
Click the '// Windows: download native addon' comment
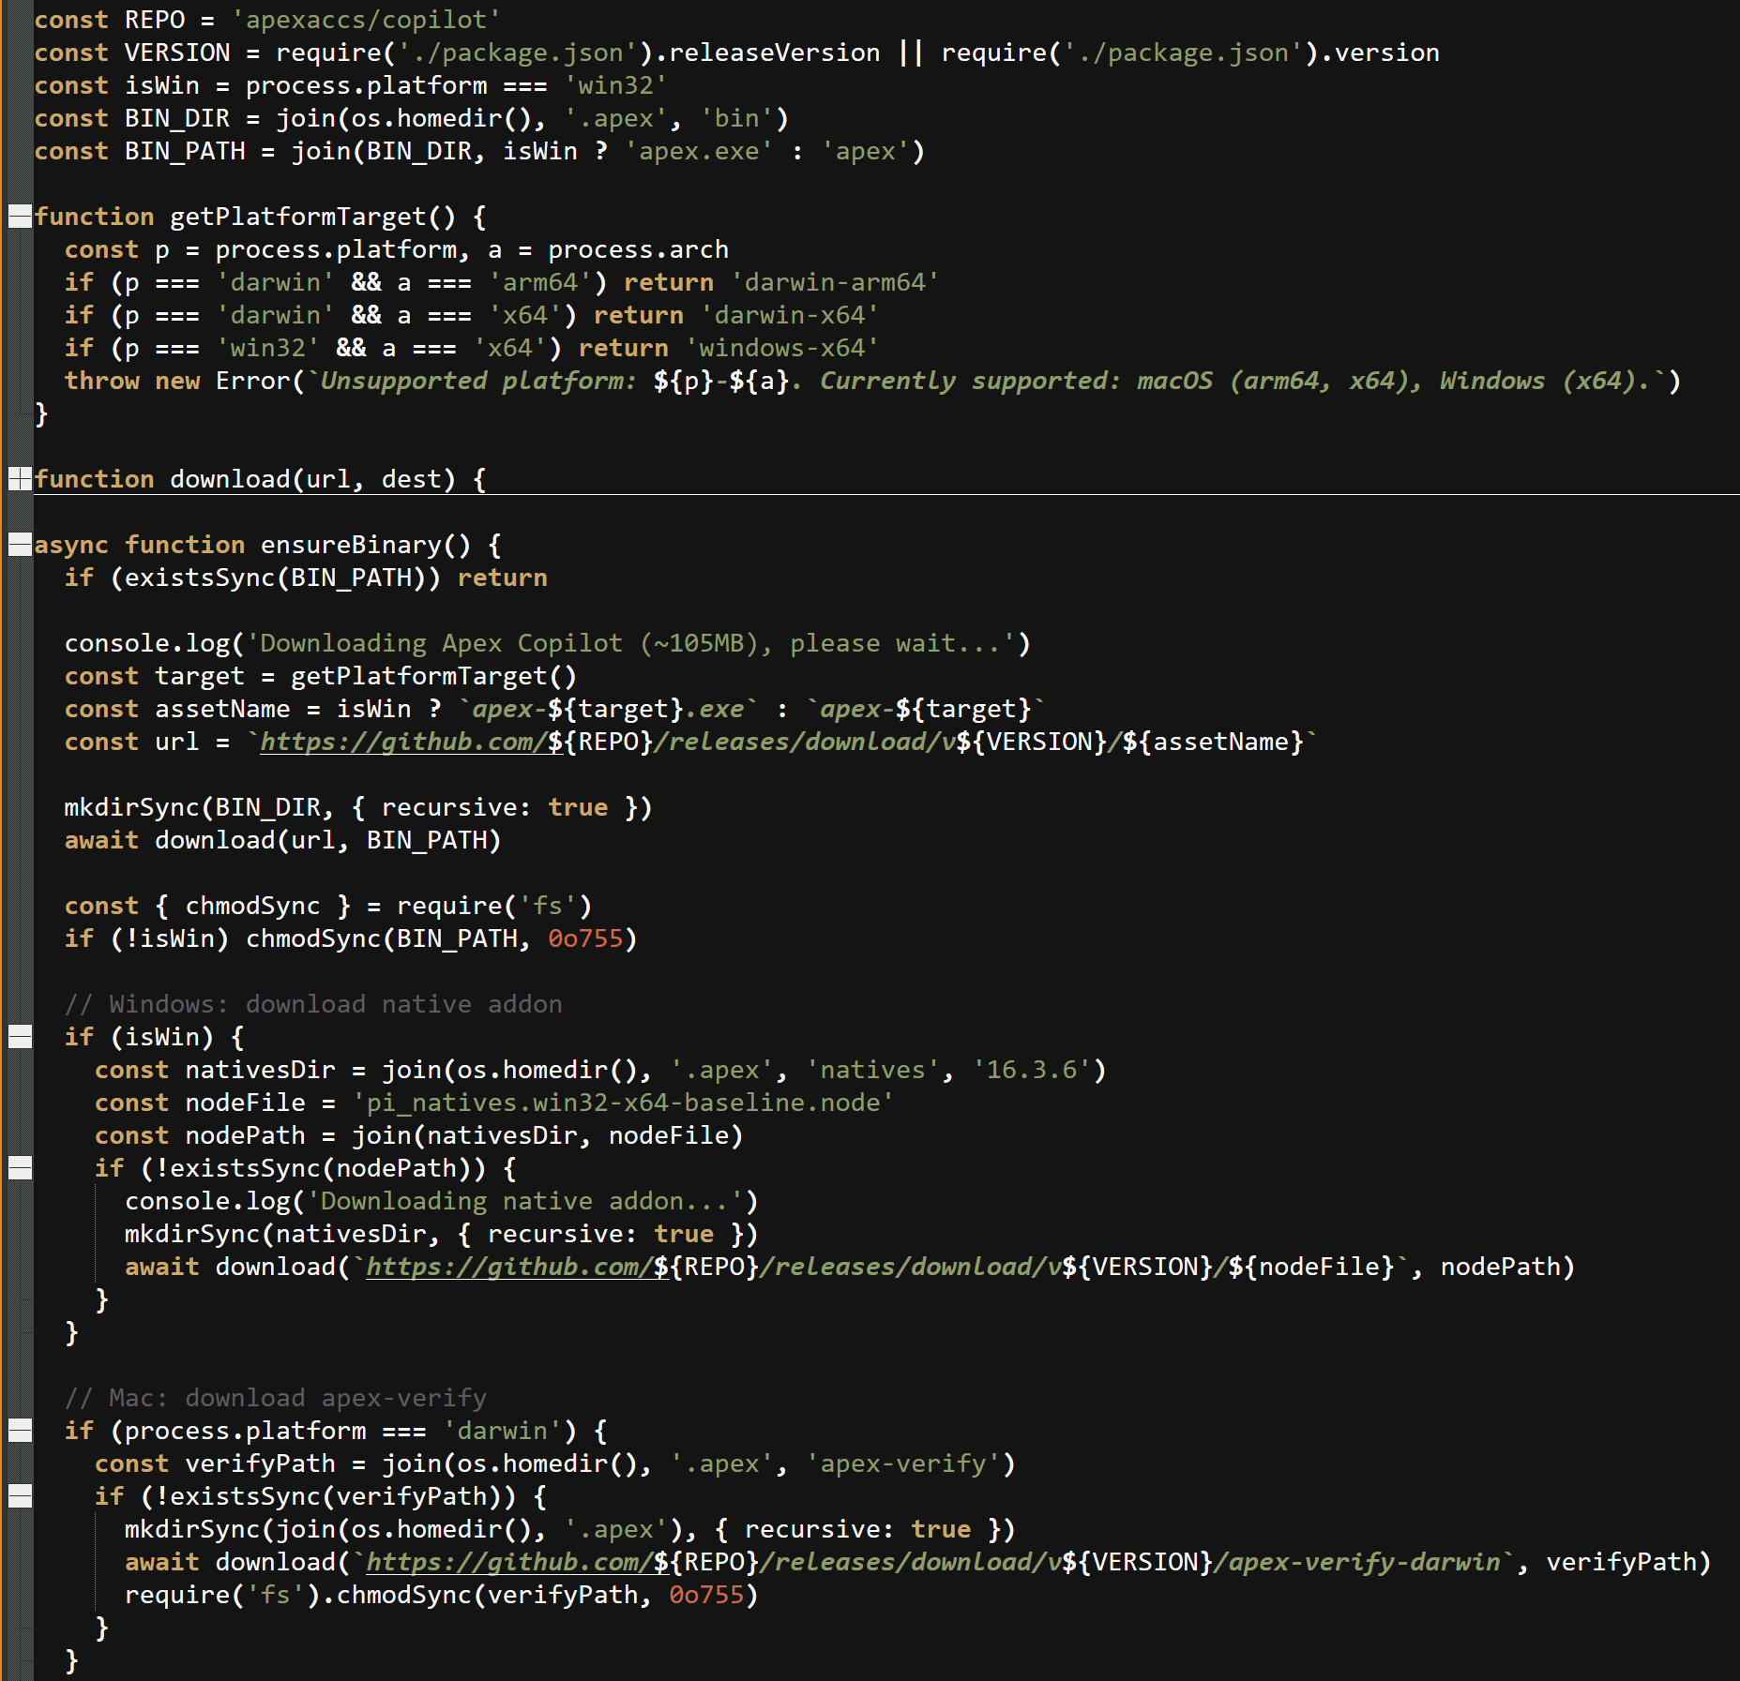313,1004
